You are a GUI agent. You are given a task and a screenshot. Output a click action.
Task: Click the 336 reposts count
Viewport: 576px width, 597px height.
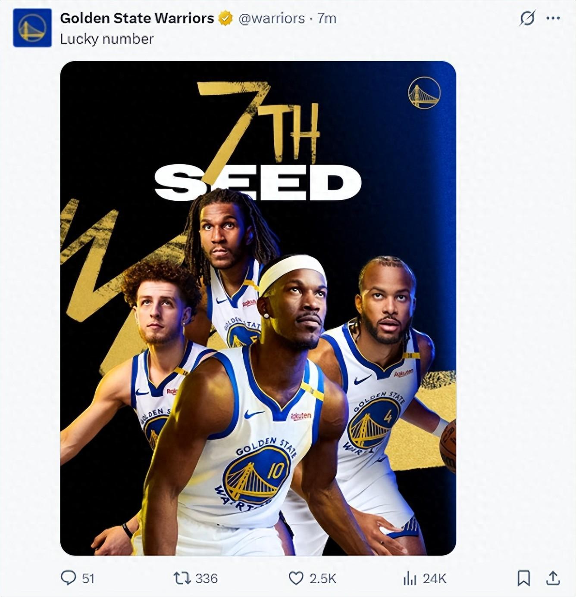(x=206, y=578)
